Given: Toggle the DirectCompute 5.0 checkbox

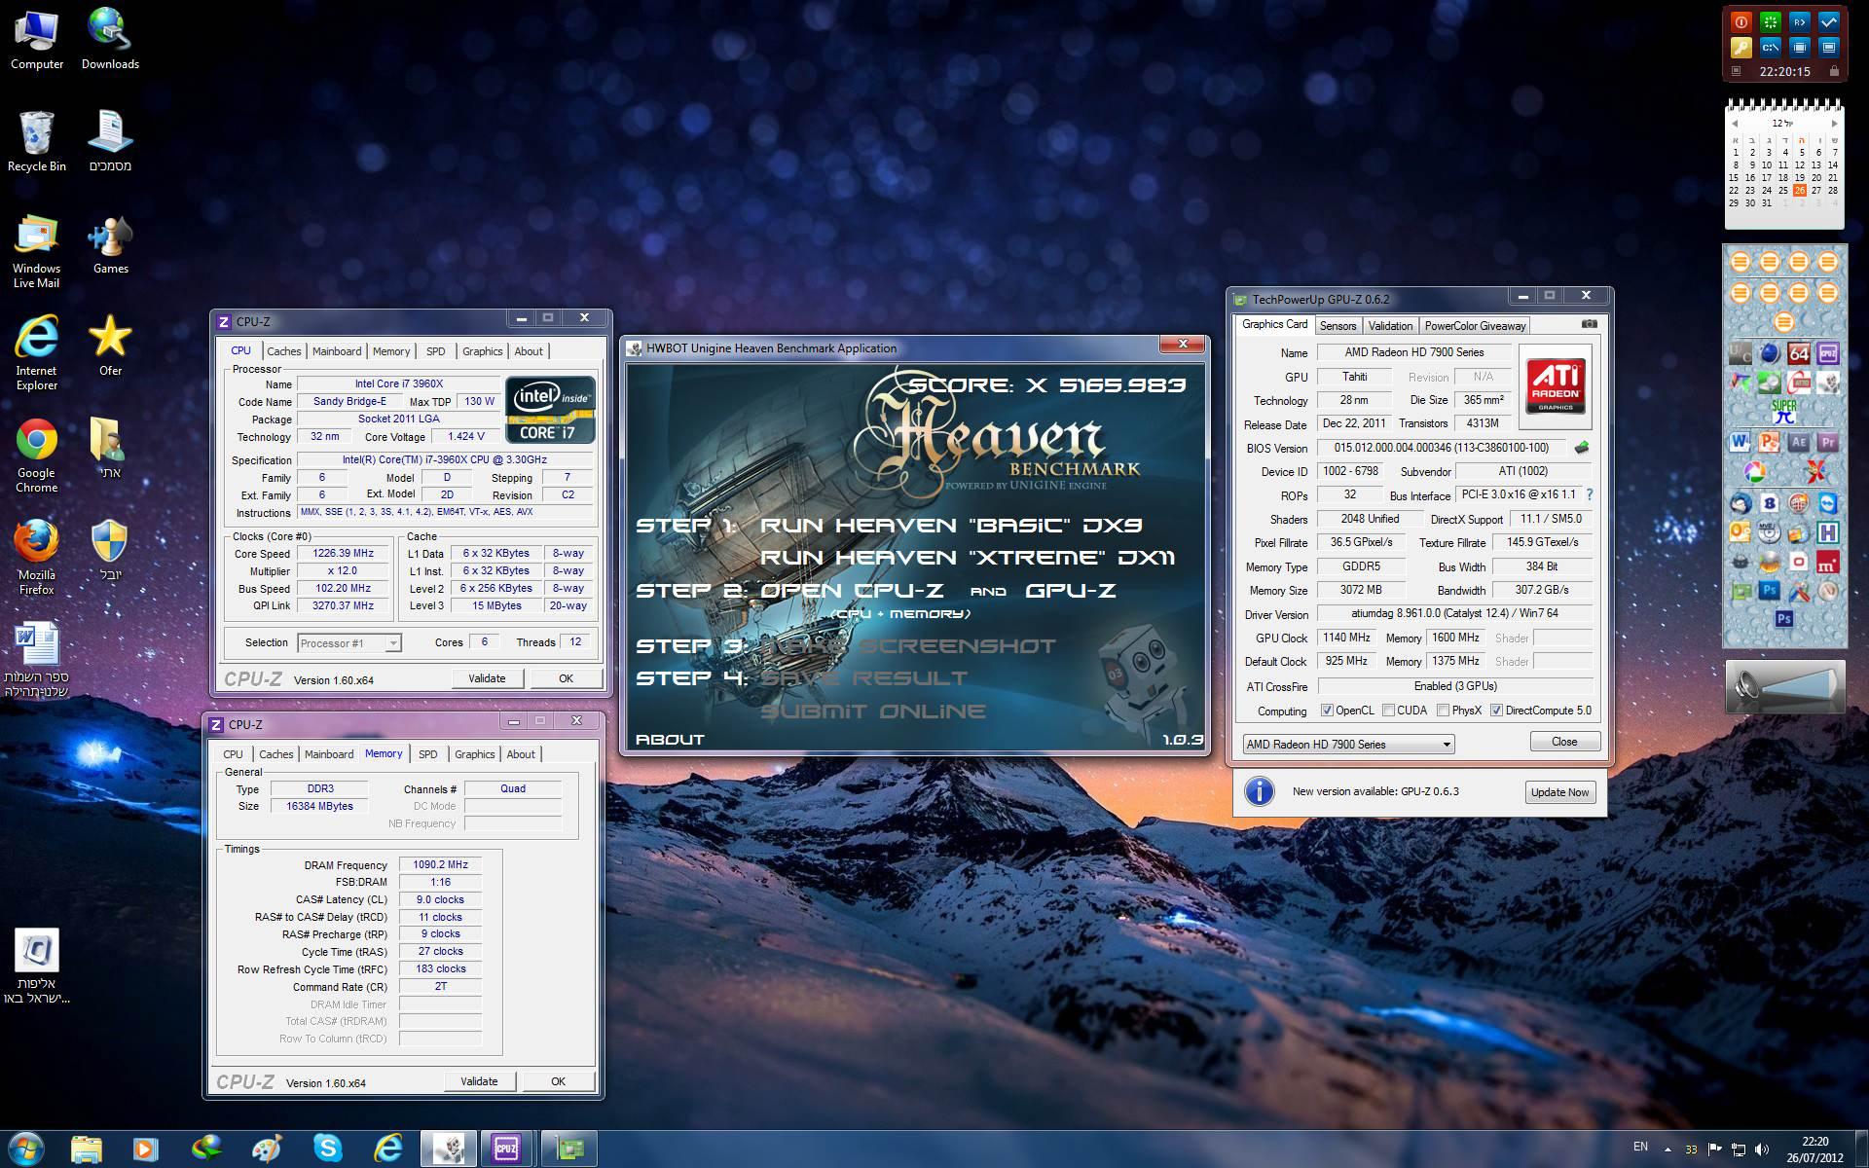Looking at the screenshot, I should 1496,711.
